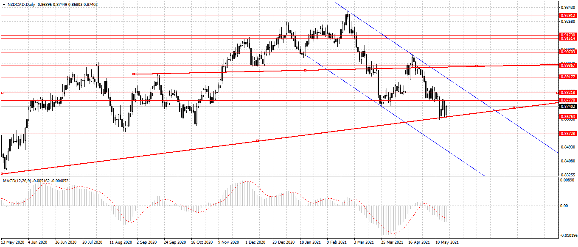The width and height of the screenshot is (578, 247).
Task: Click the 16 Oct 2020 date on the time axis
Action: point(202,243)
